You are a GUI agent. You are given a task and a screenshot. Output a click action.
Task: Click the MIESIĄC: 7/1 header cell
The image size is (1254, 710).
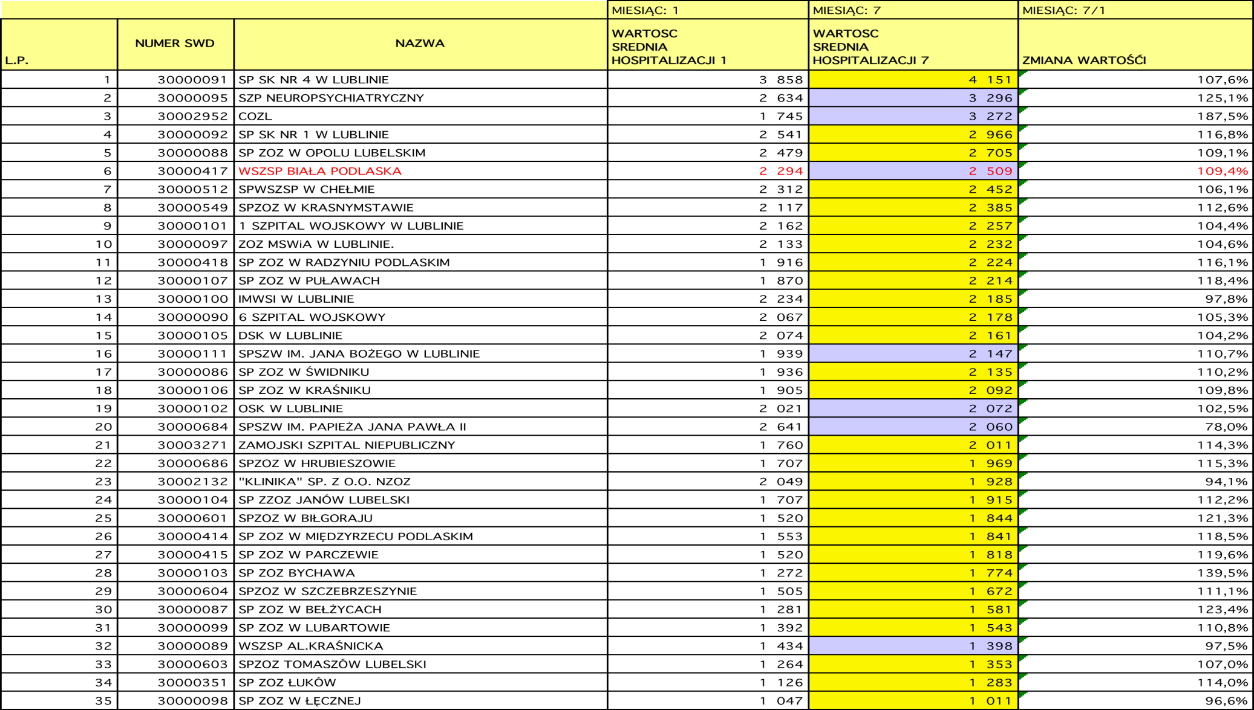(x=1135, y=10)
